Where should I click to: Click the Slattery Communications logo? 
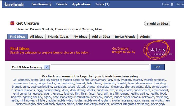157,50
